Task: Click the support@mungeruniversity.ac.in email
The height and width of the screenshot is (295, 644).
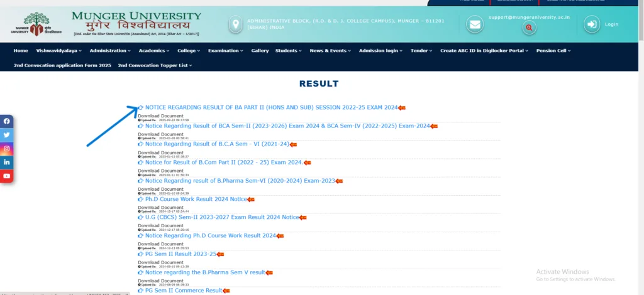Action: pyautogui.click(x=529, y=17)
